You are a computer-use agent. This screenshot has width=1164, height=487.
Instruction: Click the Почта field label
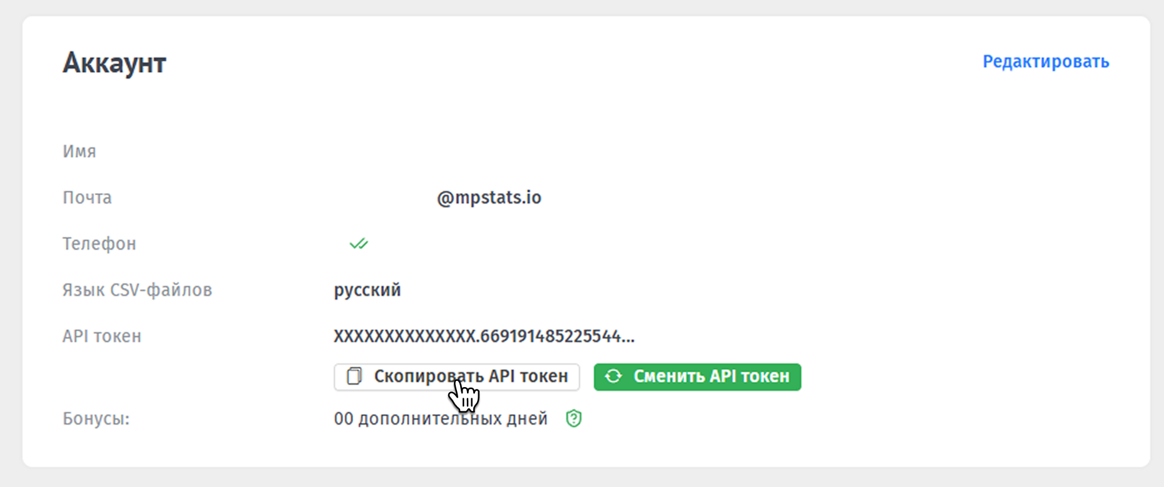87,198
